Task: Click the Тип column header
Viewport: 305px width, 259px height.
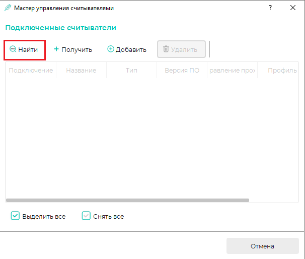Action: point(131,71)
